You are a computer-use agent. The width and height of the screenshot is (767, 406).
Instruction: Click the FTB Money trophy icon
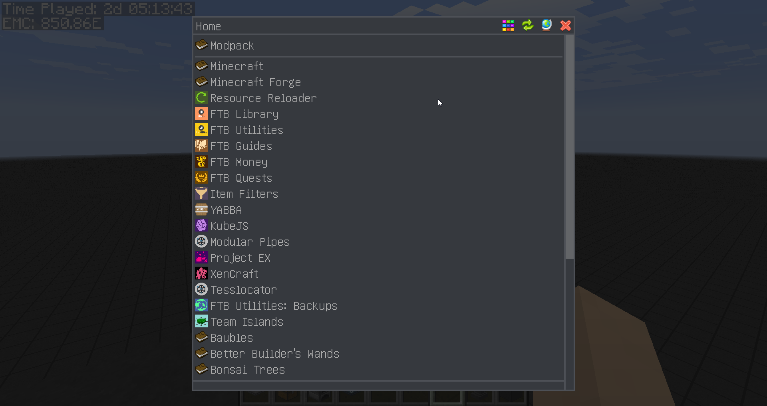pos(201,162)
